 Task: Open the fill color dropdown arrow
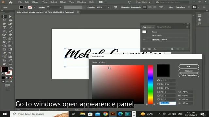tap(25, 7)
